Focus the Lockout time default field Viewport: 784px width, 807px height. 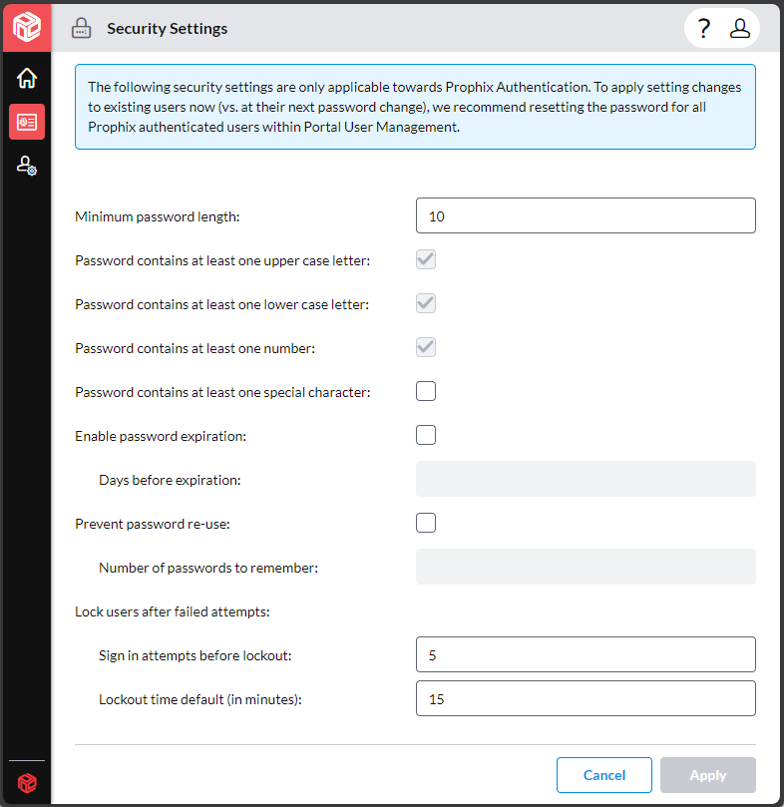(x=586, y=698)
